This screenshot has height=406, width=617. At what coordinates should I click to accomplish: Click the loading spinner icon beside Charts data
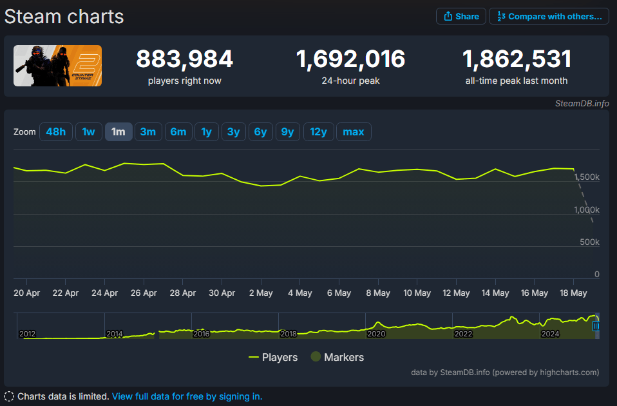click(x=9, y=396)
